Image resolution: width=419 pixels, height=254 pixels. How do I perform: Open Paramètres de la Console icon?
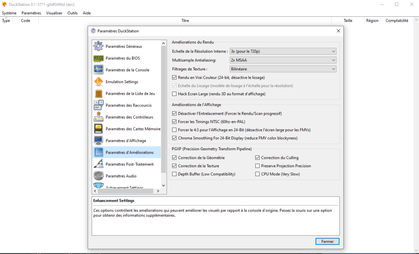click(98, 70)
